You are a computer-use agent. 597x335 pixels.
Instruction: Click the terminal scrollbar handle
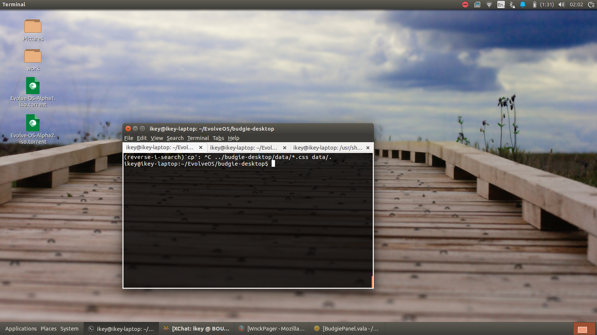tap(372, 282)
